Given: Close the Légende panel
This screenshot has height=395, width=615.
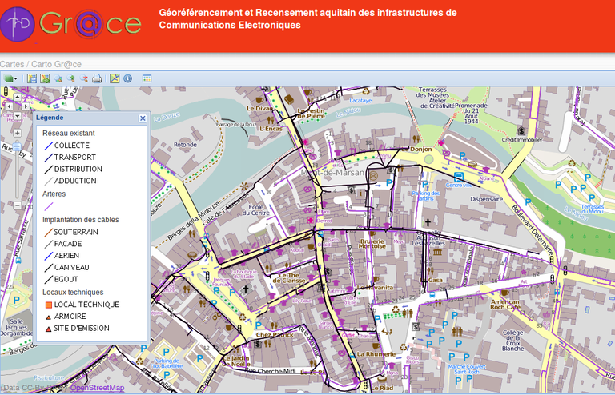Looking at the screenshot, I should 143,118.
